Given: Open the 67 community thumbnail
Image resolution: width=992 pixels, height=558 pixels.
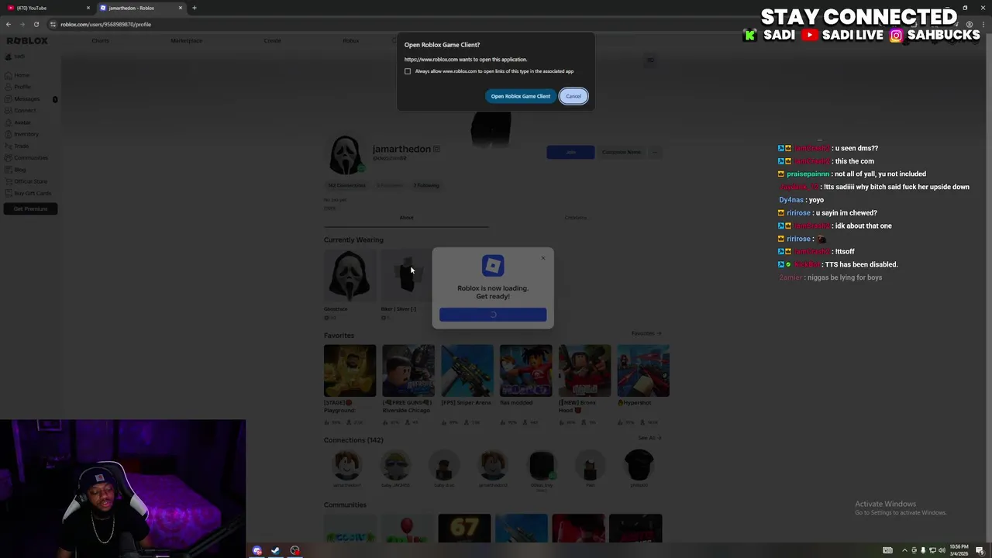Looking at the screenshot, I should pyautogui.click(x=464, y=529).
